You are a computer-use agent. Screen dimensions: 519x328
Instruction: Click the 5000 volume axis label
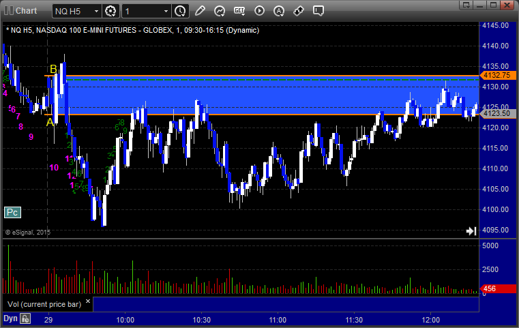point(490,245)
